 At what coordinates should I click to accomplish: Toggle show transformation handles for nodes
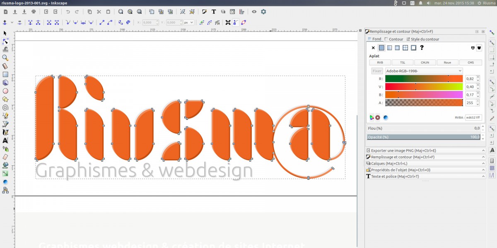tap(228, 22)
